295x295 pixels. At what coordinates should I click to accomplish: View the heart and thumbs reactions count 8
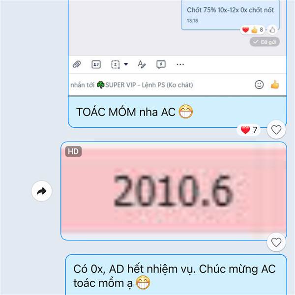pos(253,29)
